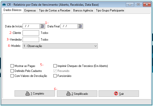Maximize the report window

click(138, 4)
